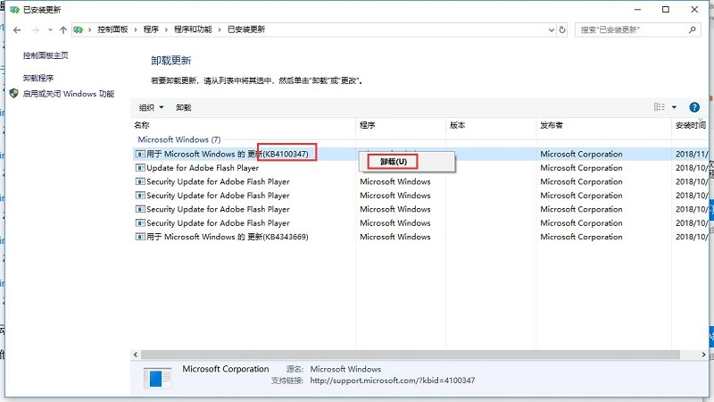
Task: Open 启用或关闭 Windows 功能 link
Action: [x=69, y=94]
